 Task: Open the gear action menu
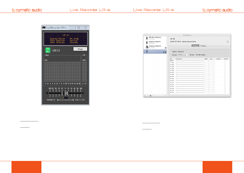151,96
